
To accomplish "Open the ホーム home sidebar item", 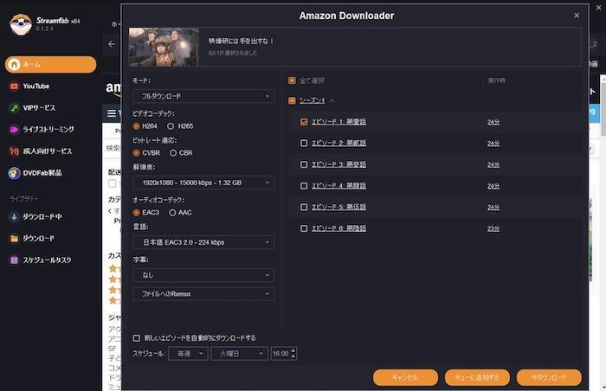I will click(x=50, y=64).
